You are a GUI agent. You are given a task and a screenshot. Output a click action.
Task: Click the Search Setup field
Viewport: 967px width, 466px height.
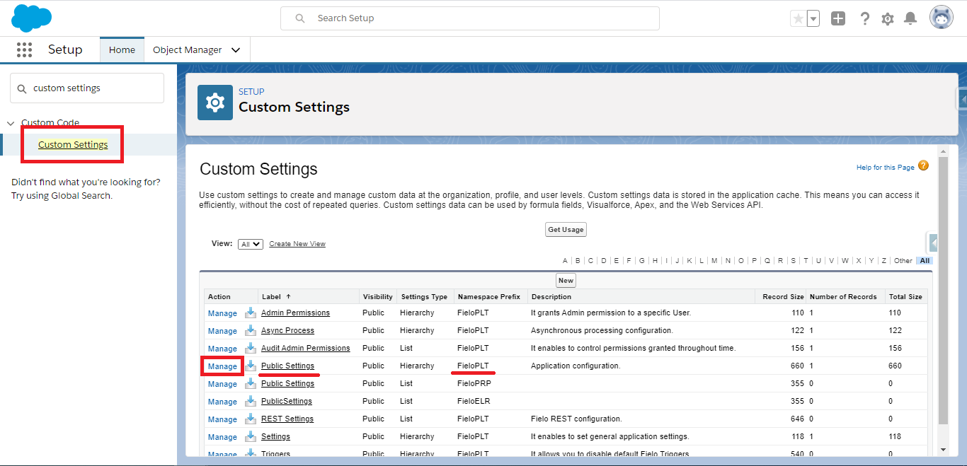[470, 18]
